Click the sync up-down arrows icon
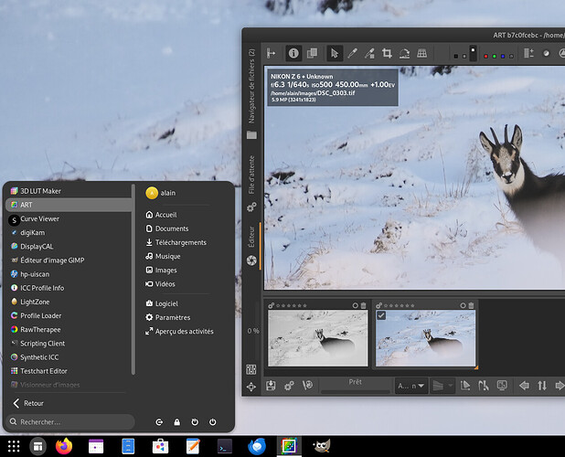The image size is (565, 457). (x=542, y=386)
